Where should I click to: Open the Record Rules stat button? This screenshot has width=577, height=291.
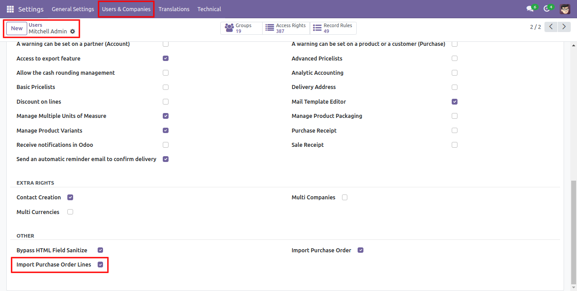tap(333, 28)
